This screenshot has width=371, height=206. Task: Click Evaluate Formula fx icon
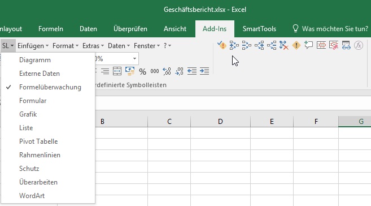click(x=359, y=45)
